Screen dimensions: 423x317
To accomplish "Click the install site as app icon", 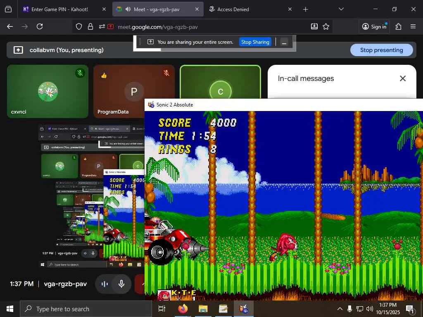I will tap(314, 26).
